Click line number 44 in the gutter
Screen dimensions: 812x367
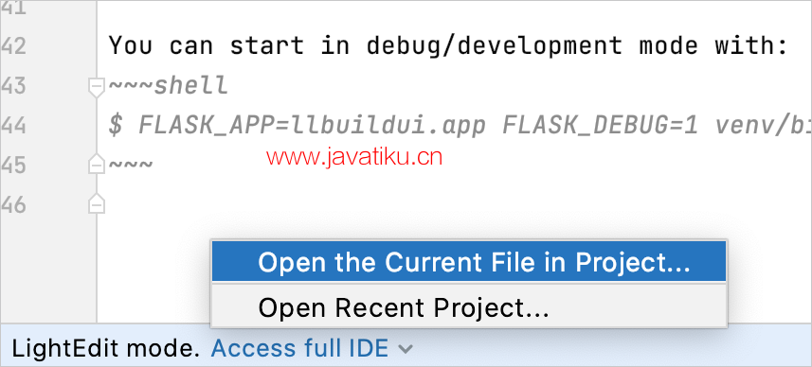13,126
